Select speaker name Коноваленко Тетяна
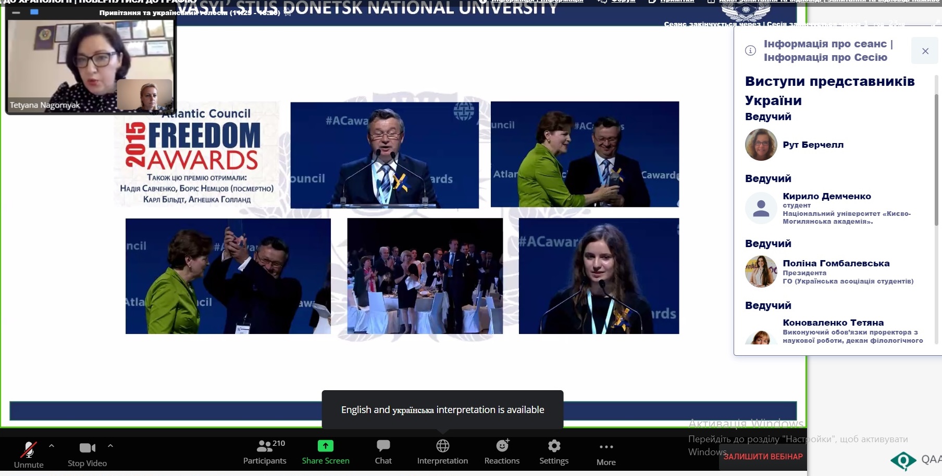Screen dimensions: 942x476 click(x=833, y=323)
